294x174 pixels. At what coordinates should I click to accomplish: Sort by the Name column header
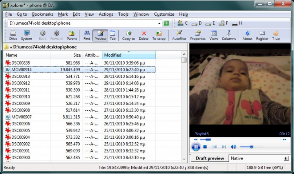click(x=27, y=55)
